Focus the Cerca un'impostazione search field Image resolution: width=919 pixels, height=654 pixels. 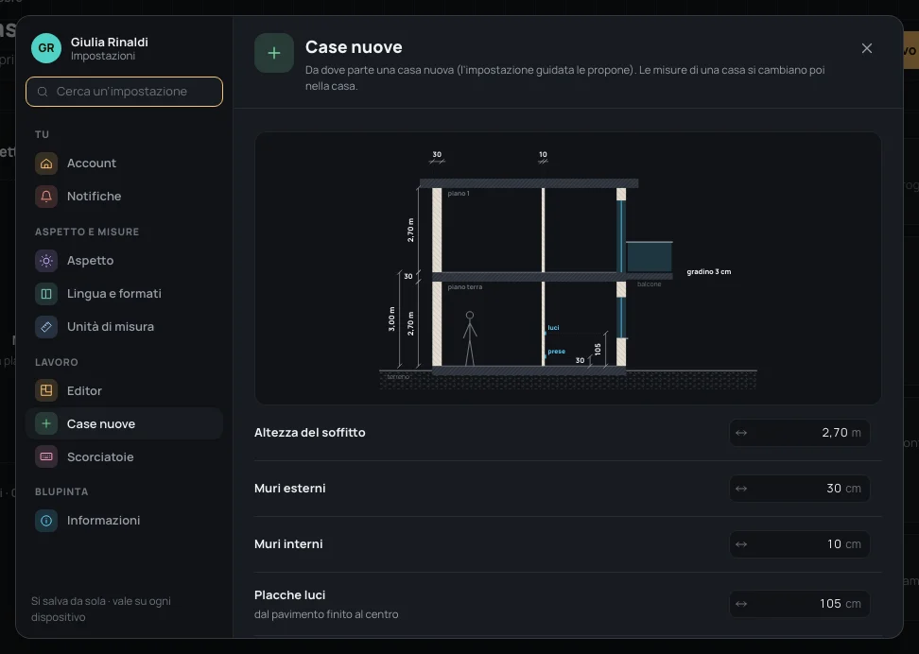click(124, 92)
